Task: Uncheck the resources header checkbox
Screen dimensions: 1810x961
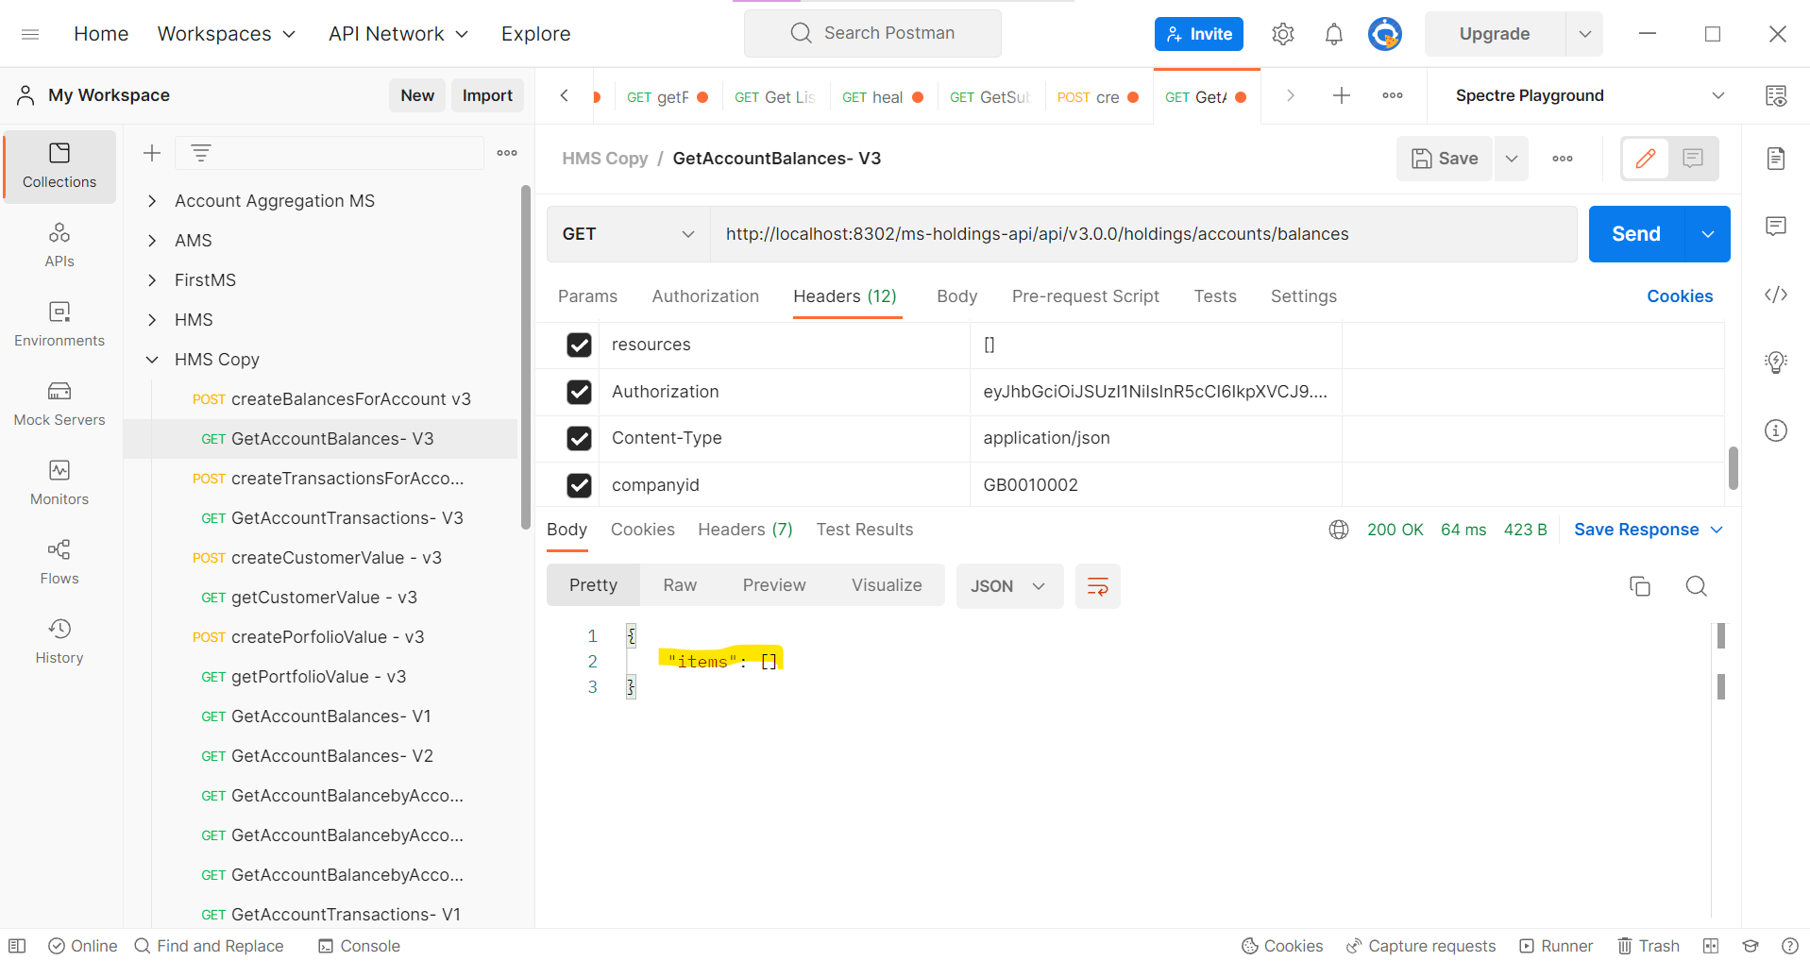Action: click(x=579, y=345)
